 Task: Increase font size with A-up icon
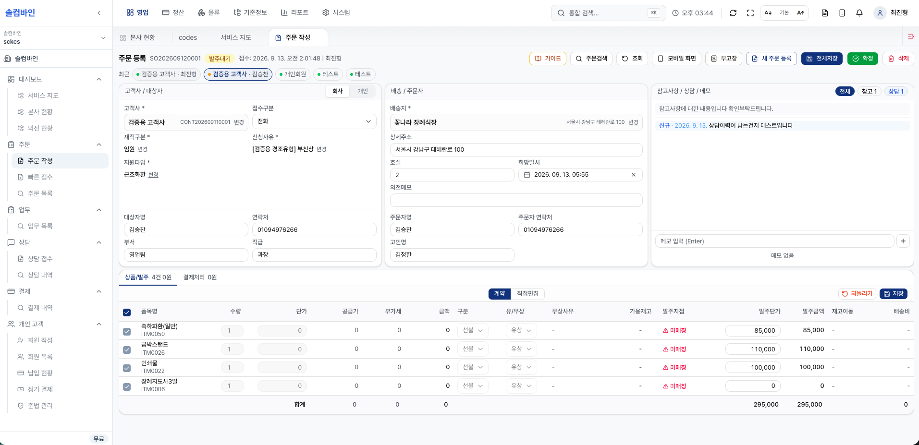[801, 13]
